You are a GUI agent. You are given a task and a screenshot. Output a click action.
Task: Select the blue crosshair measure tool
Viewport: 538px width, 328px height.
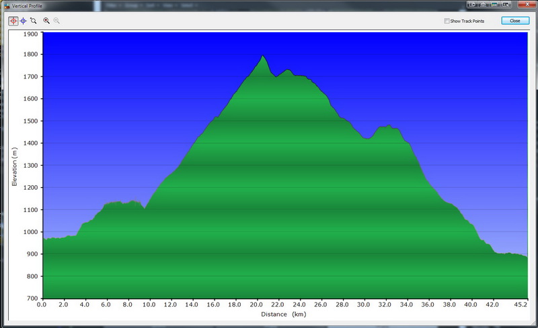23,21
